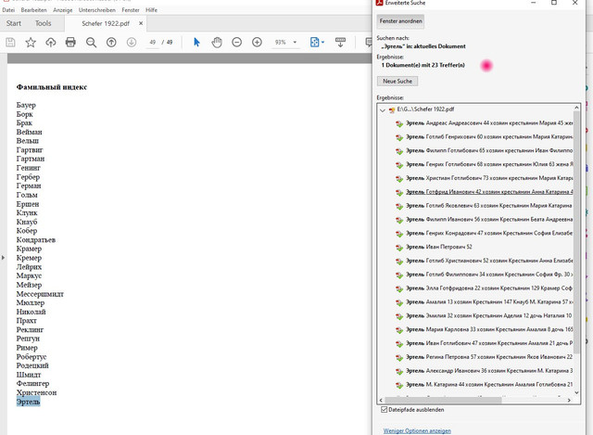Bookmark the document with the star icon
Image resolution: width=593 pixels, height=435 pixels.
point(31,42)
